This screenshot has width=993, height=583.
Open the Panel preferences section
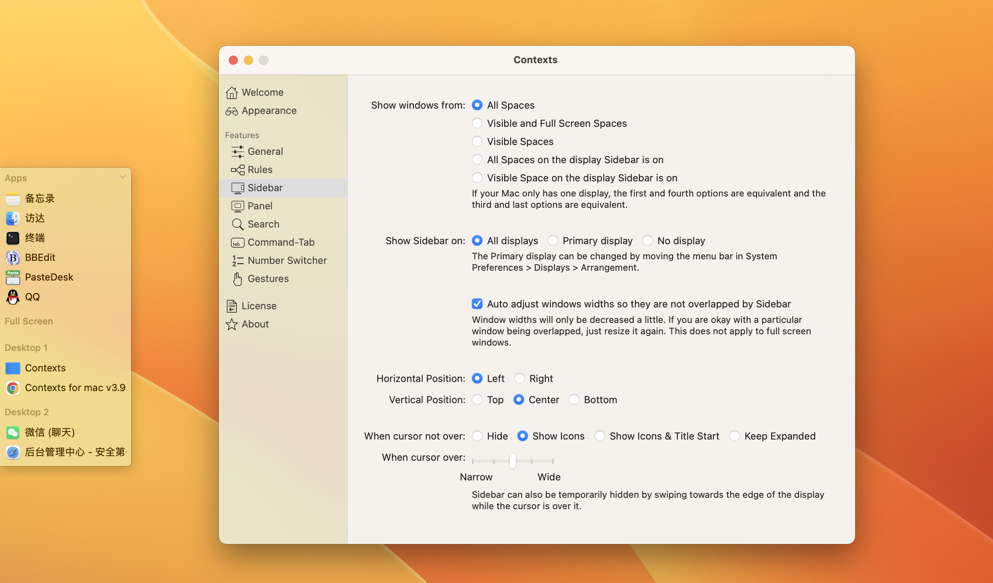coord(260,206)
